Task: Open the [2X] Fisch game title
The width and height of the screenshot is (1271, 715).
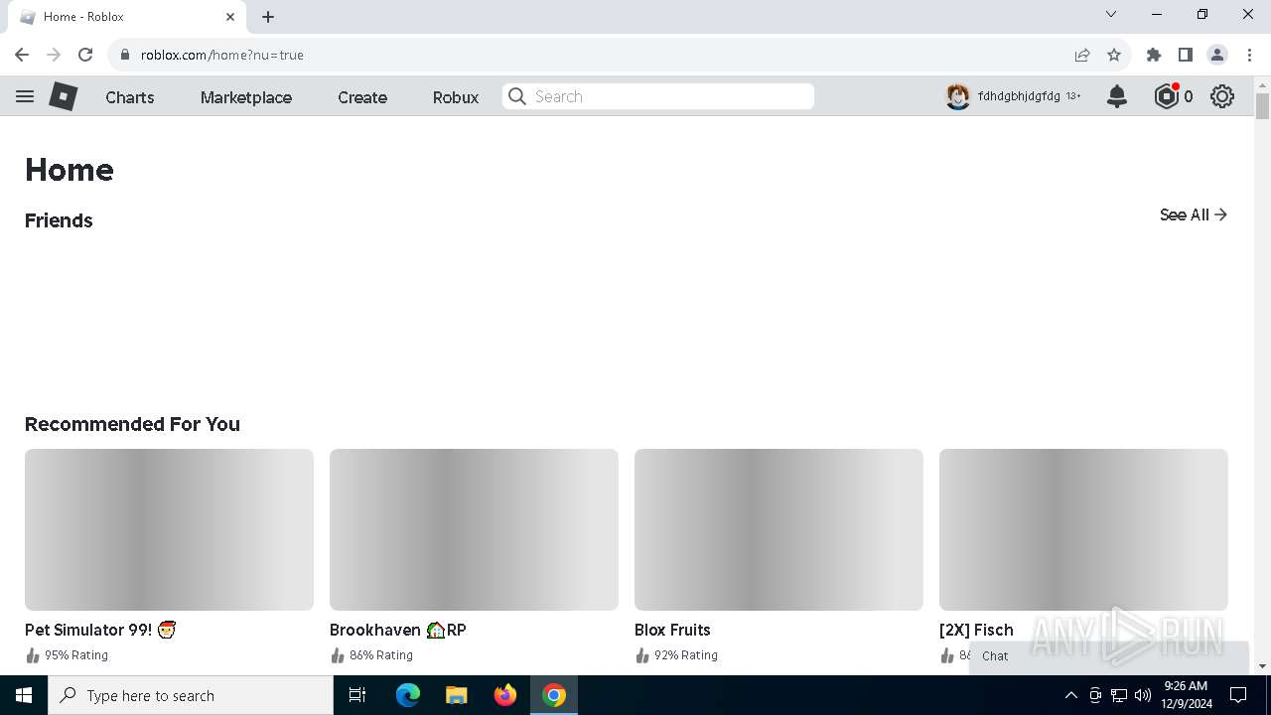Action: 976,630
